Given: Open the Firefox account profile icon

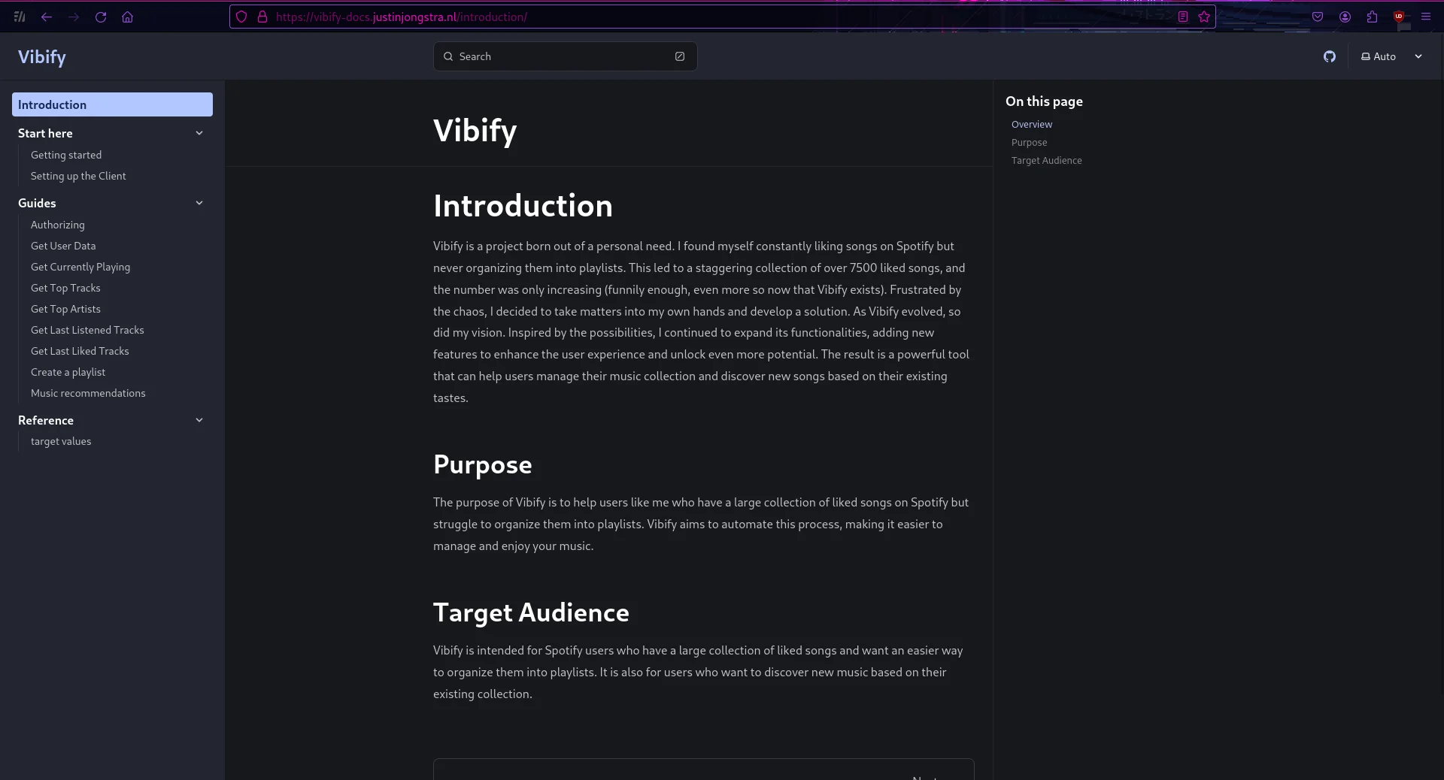Looking at the screenshot, I should [1345, 17].
